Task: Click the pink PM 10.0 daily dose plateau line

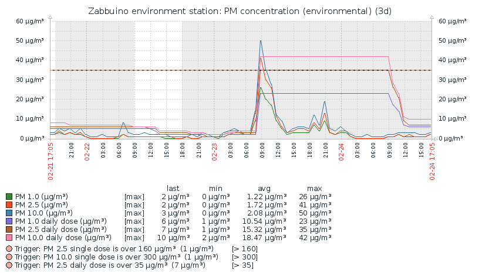Action: (x=324, y=56)
